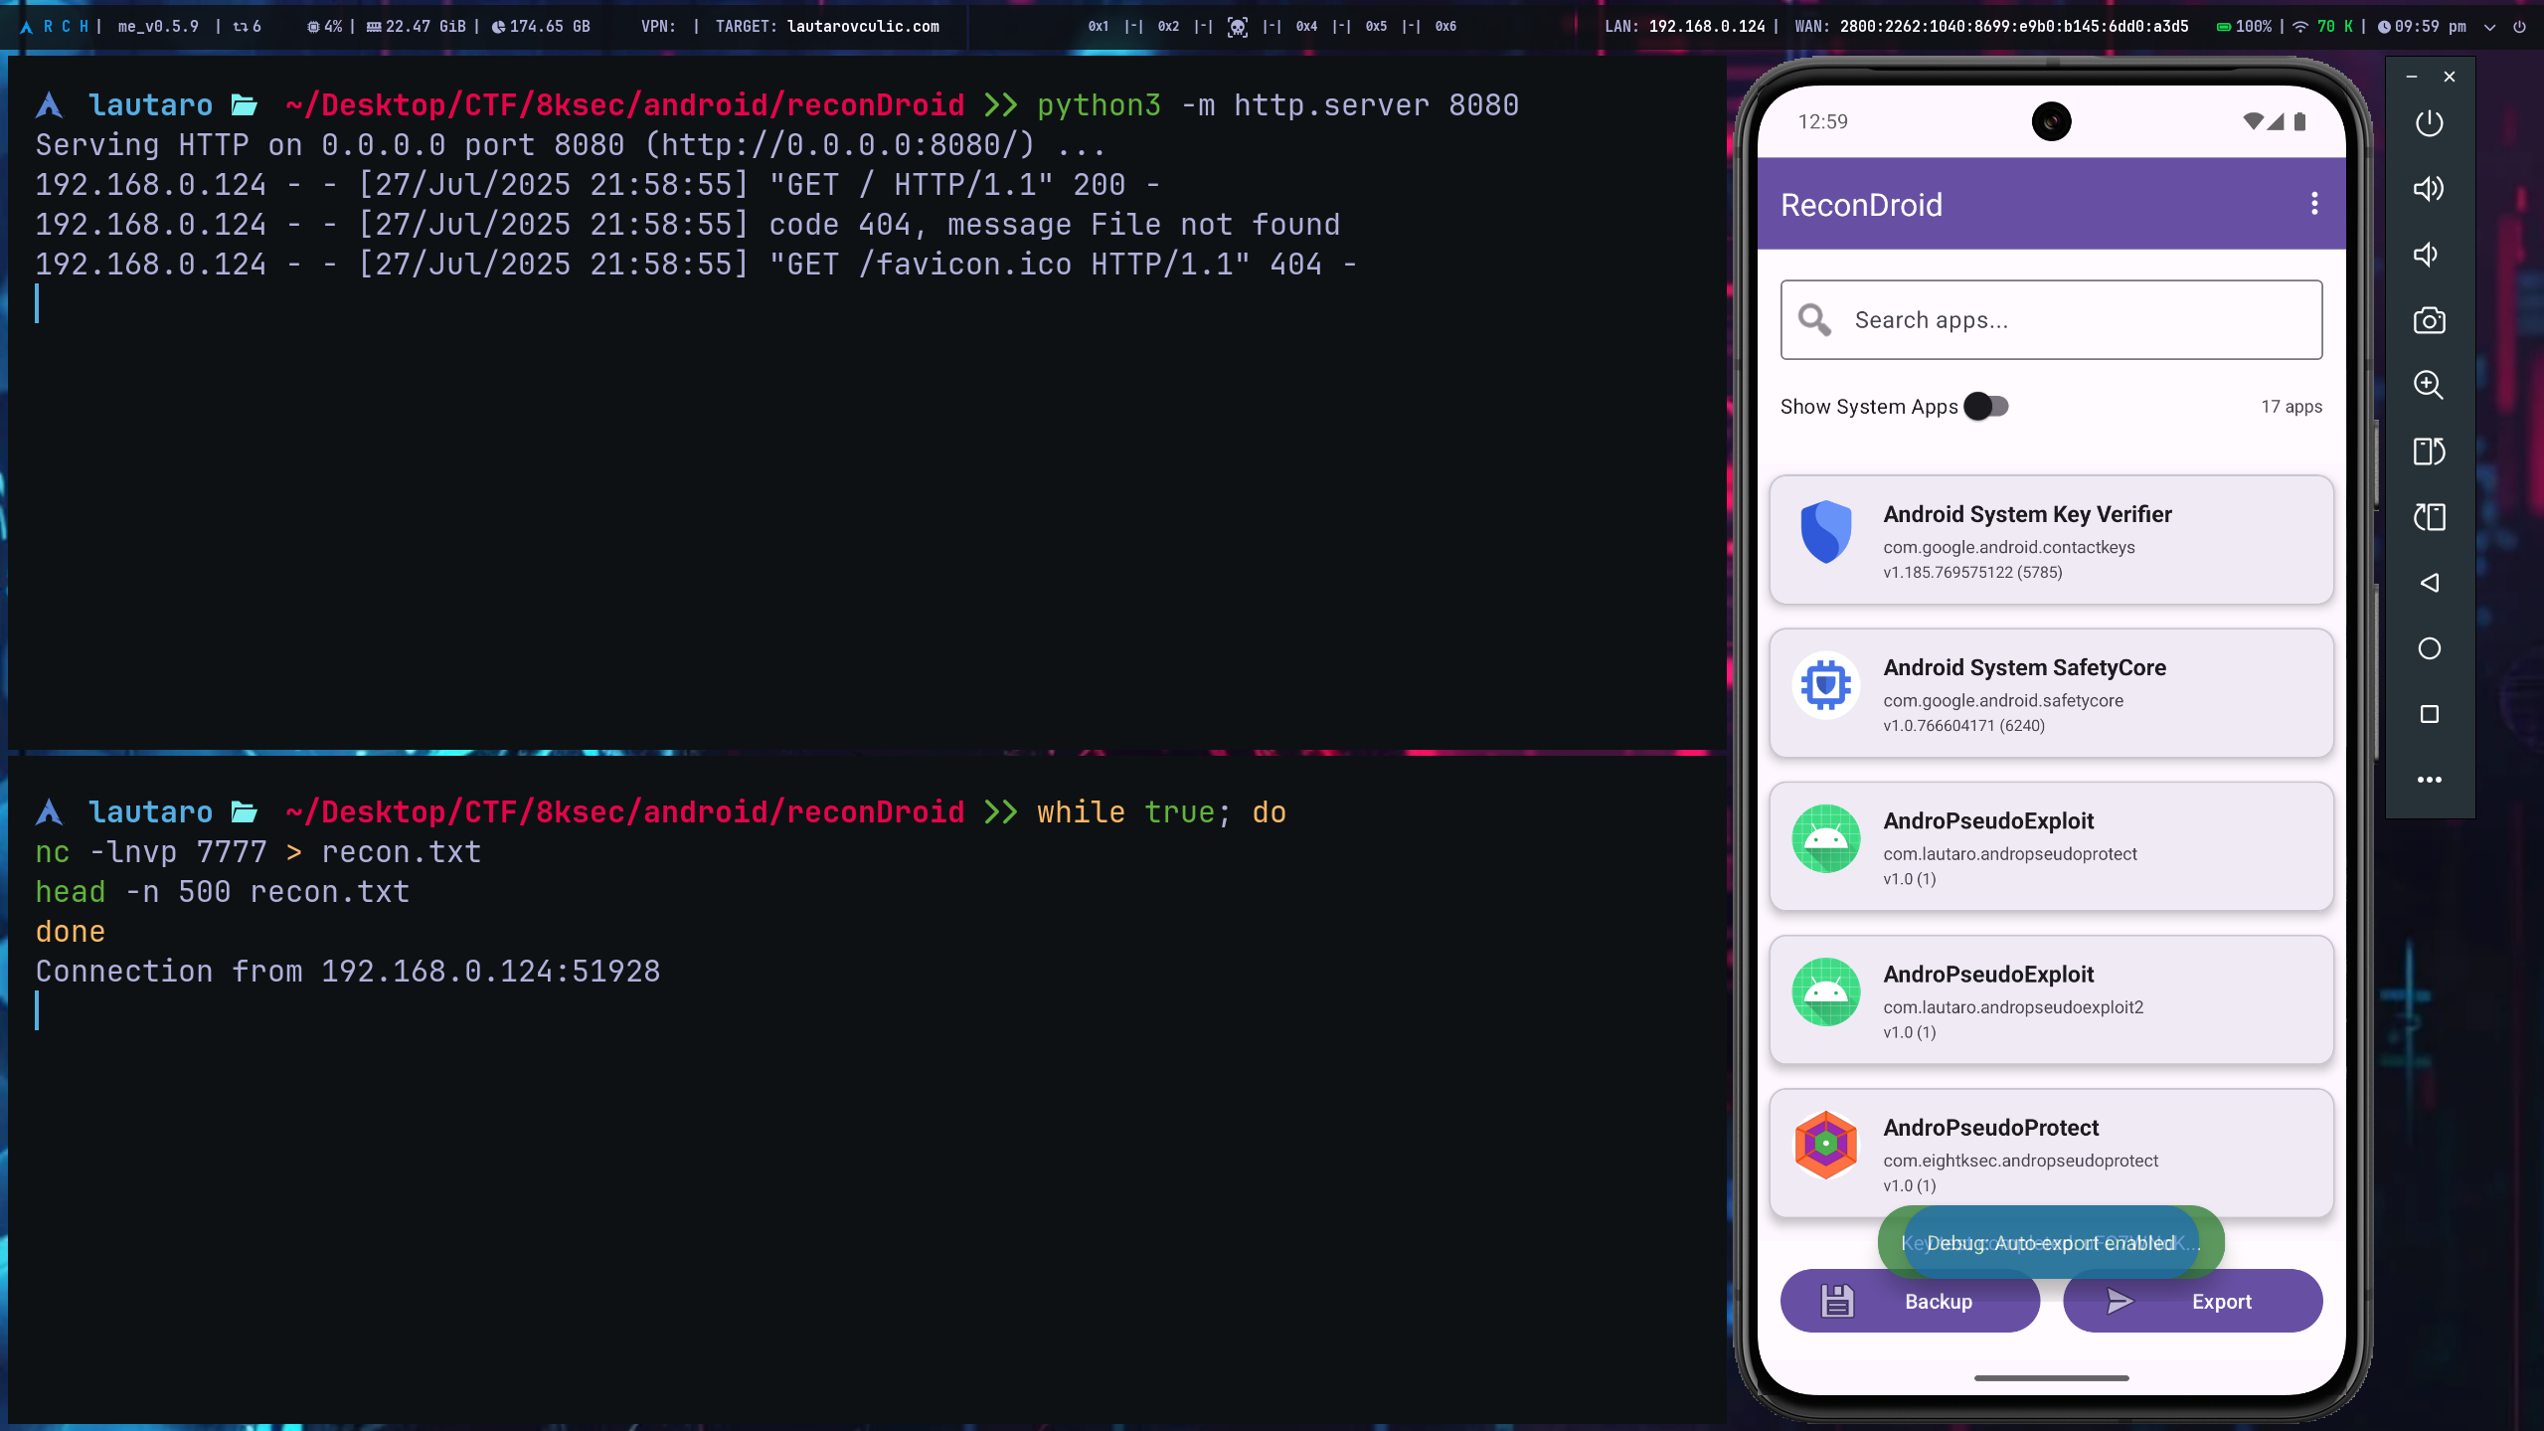Switch to workspace 0x2
2544x1431 pixels.
pos(1168,27)
